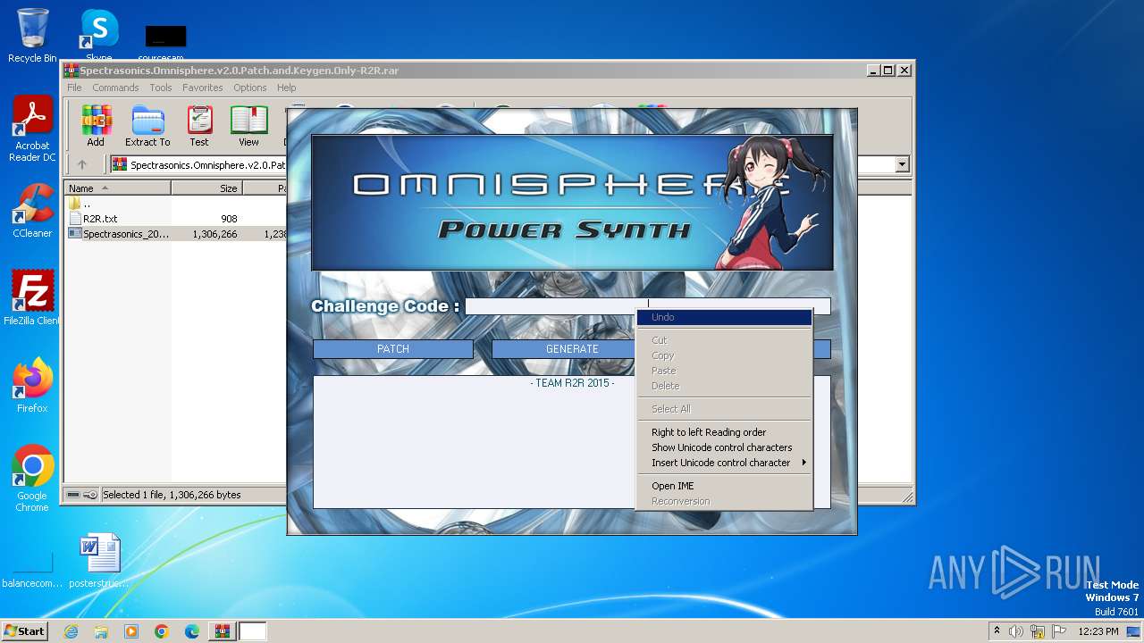Open Internet Explorer from the taskbar

click(x=71, y=631)
